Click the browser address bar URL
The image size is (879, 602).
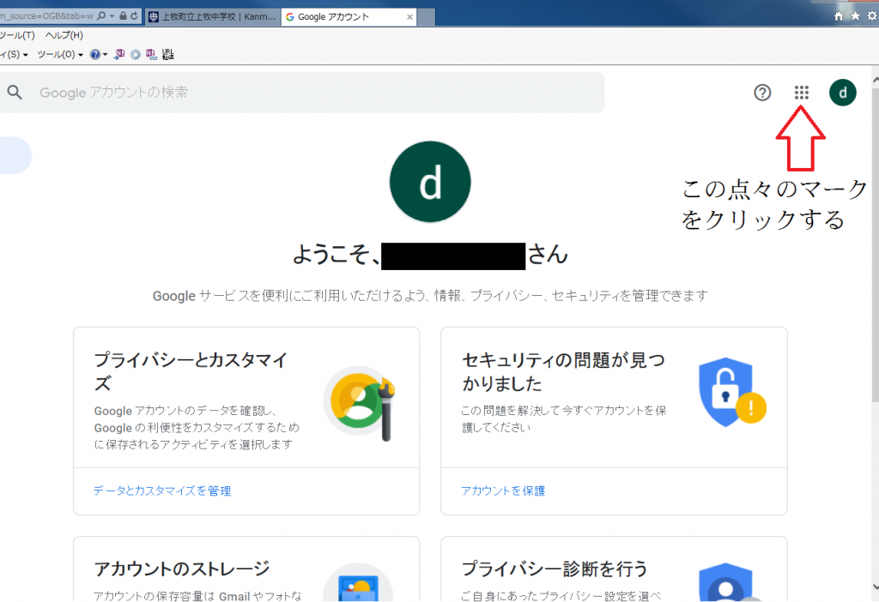coord(46,16)
